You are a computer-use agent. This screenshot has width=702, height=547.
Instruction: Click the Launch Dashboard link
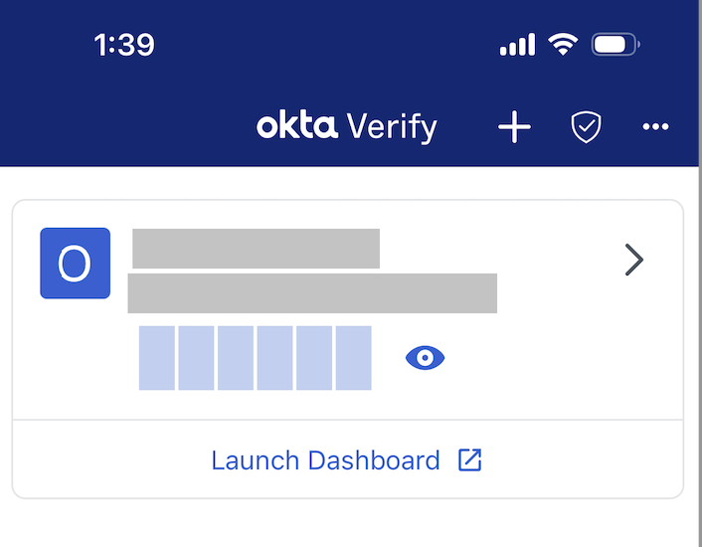tap(325, 460)
